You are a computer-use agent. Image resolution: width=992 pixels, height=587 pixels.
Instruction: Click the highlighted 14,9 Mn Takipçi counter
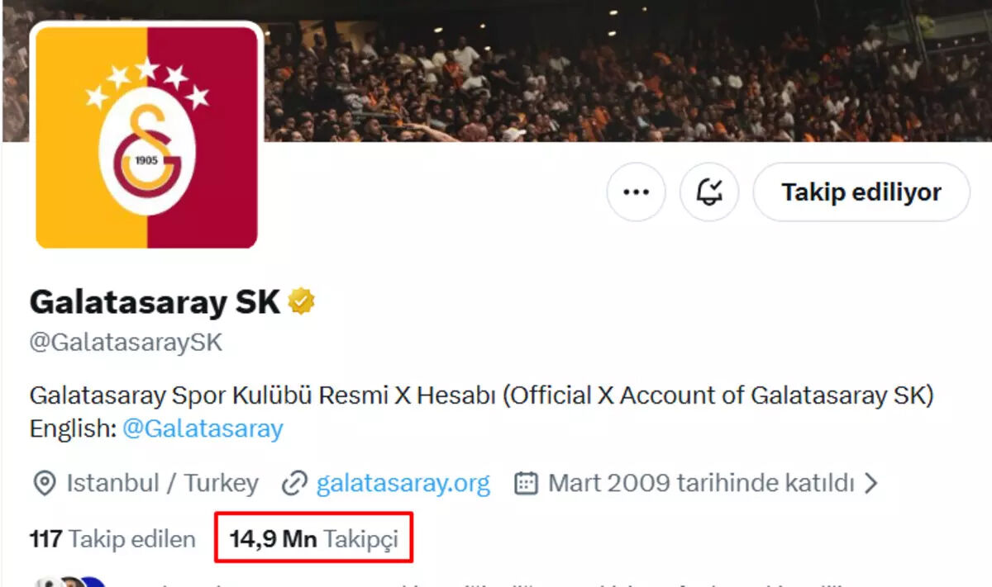pos(313,538)
